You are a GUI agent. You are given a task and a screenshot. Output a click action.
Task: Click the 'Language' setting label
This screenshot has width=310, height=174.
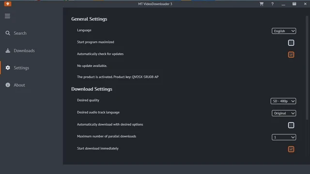click(x=84, y=30)
